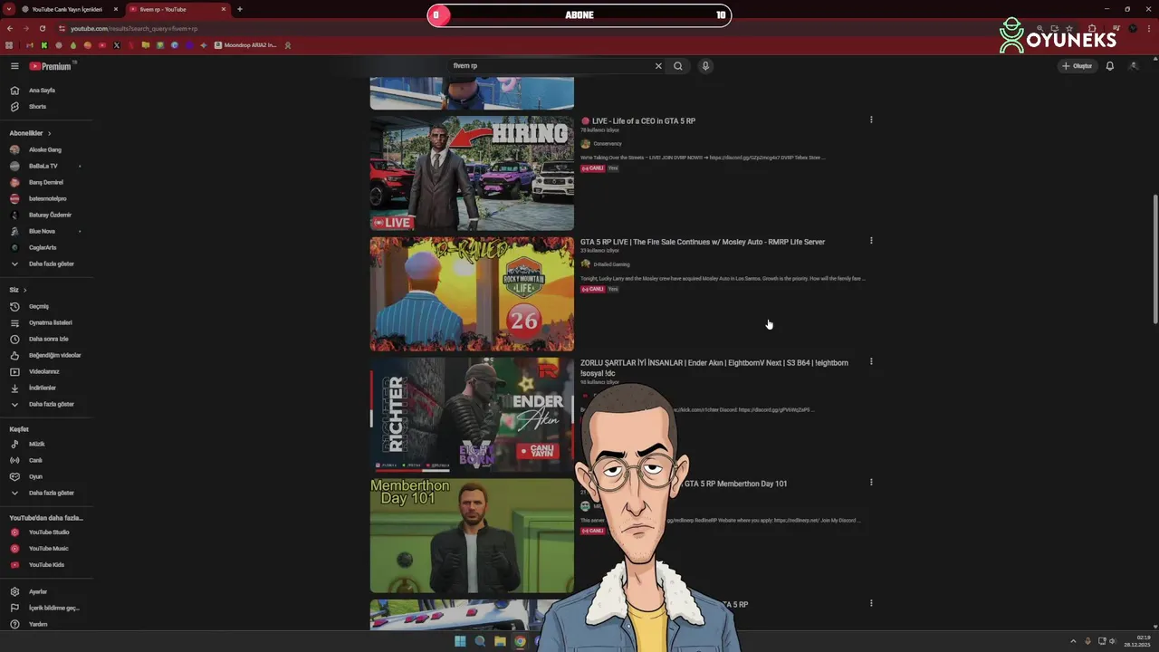1159x652 pixels.
Task: Open BaBaLa TV subscription
Action: pyautogui.click(x=43, y=166)
